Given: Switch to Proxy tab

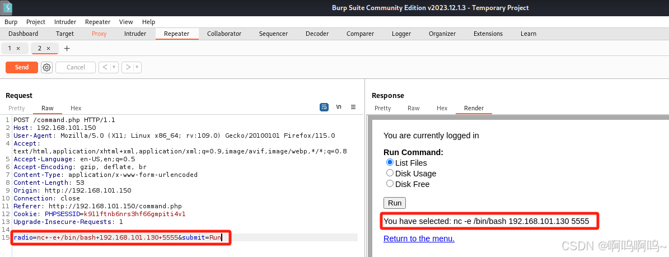Looking at the screenshot, I should tap(99, 34).
